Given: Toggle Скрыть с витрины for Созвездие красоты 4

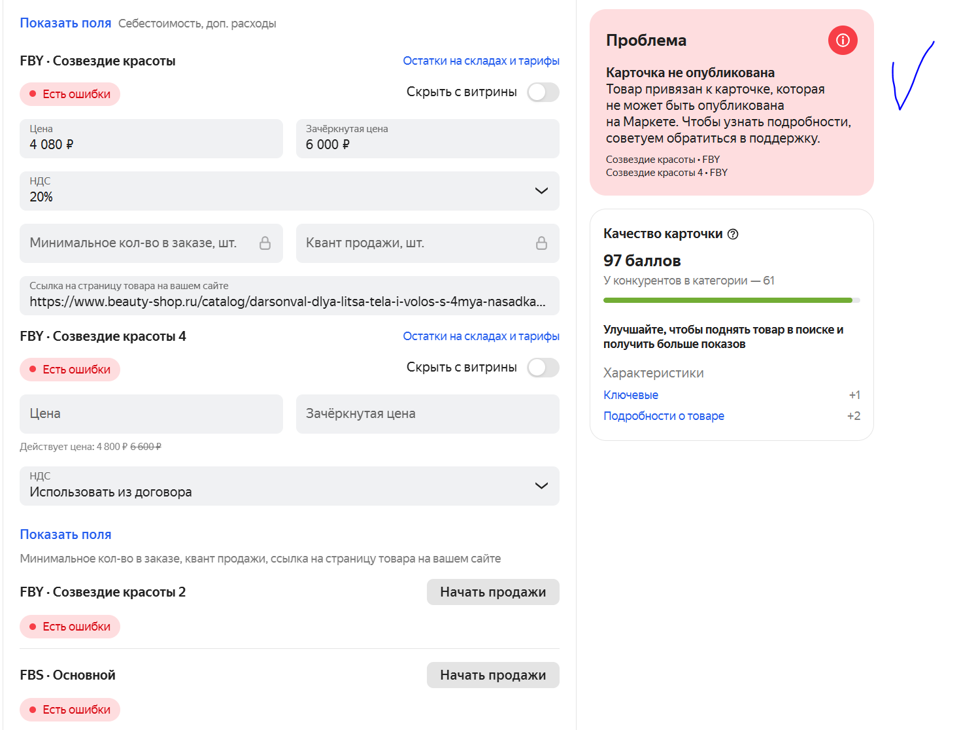Looking at the screenshot, I should pos(543,368).
